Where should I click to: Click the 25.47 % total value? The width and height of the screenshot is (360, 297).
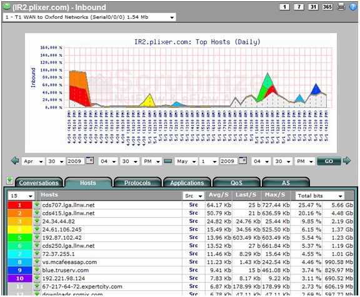[309, 205]
